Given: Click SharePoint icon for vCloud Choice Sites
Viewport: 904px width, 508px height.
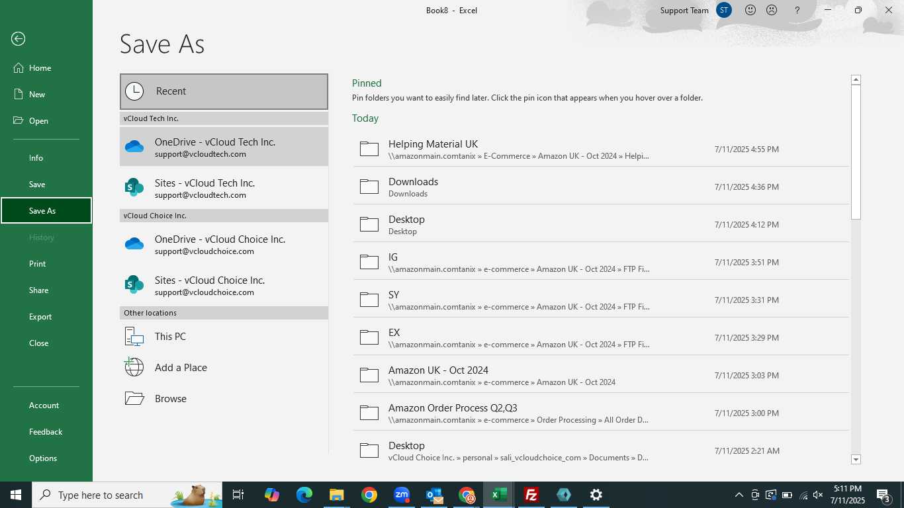Looking at the screenshot, I should pyautogui.click(x=134, y=285).
